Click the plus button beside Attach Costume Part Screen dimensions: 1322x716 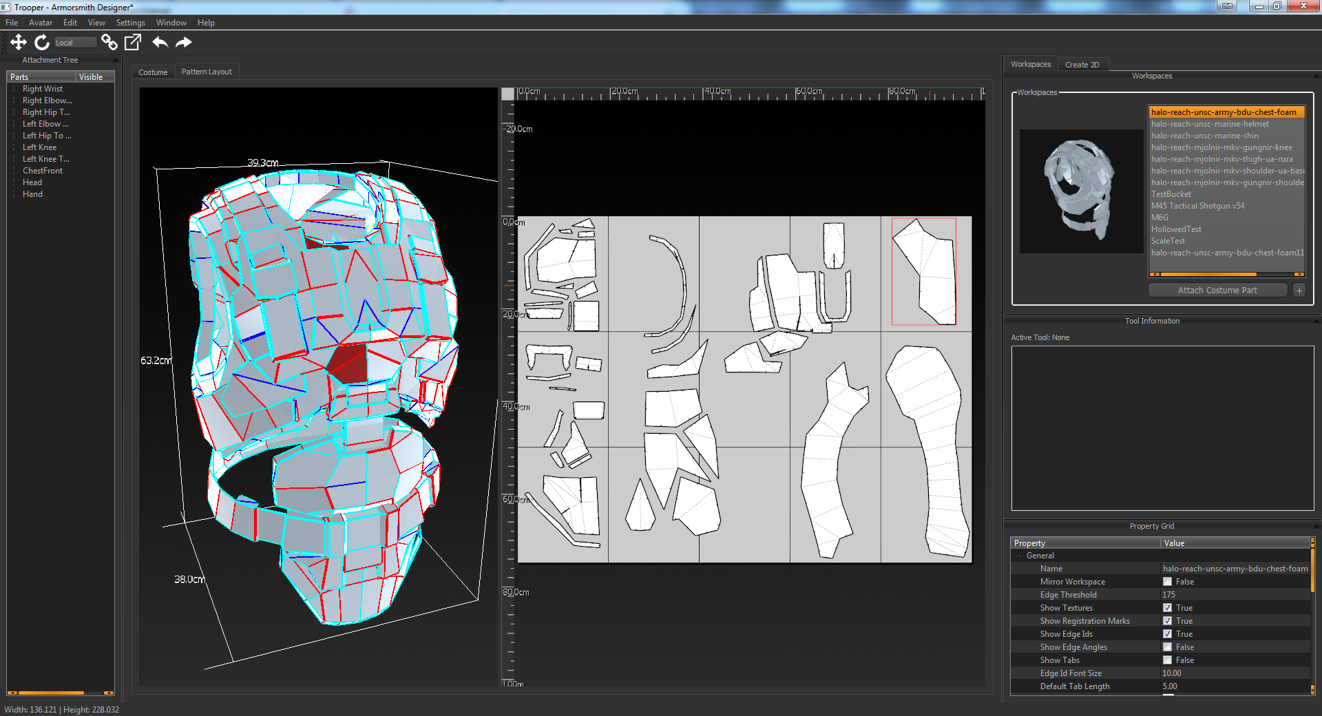[x=1299, y=291]
